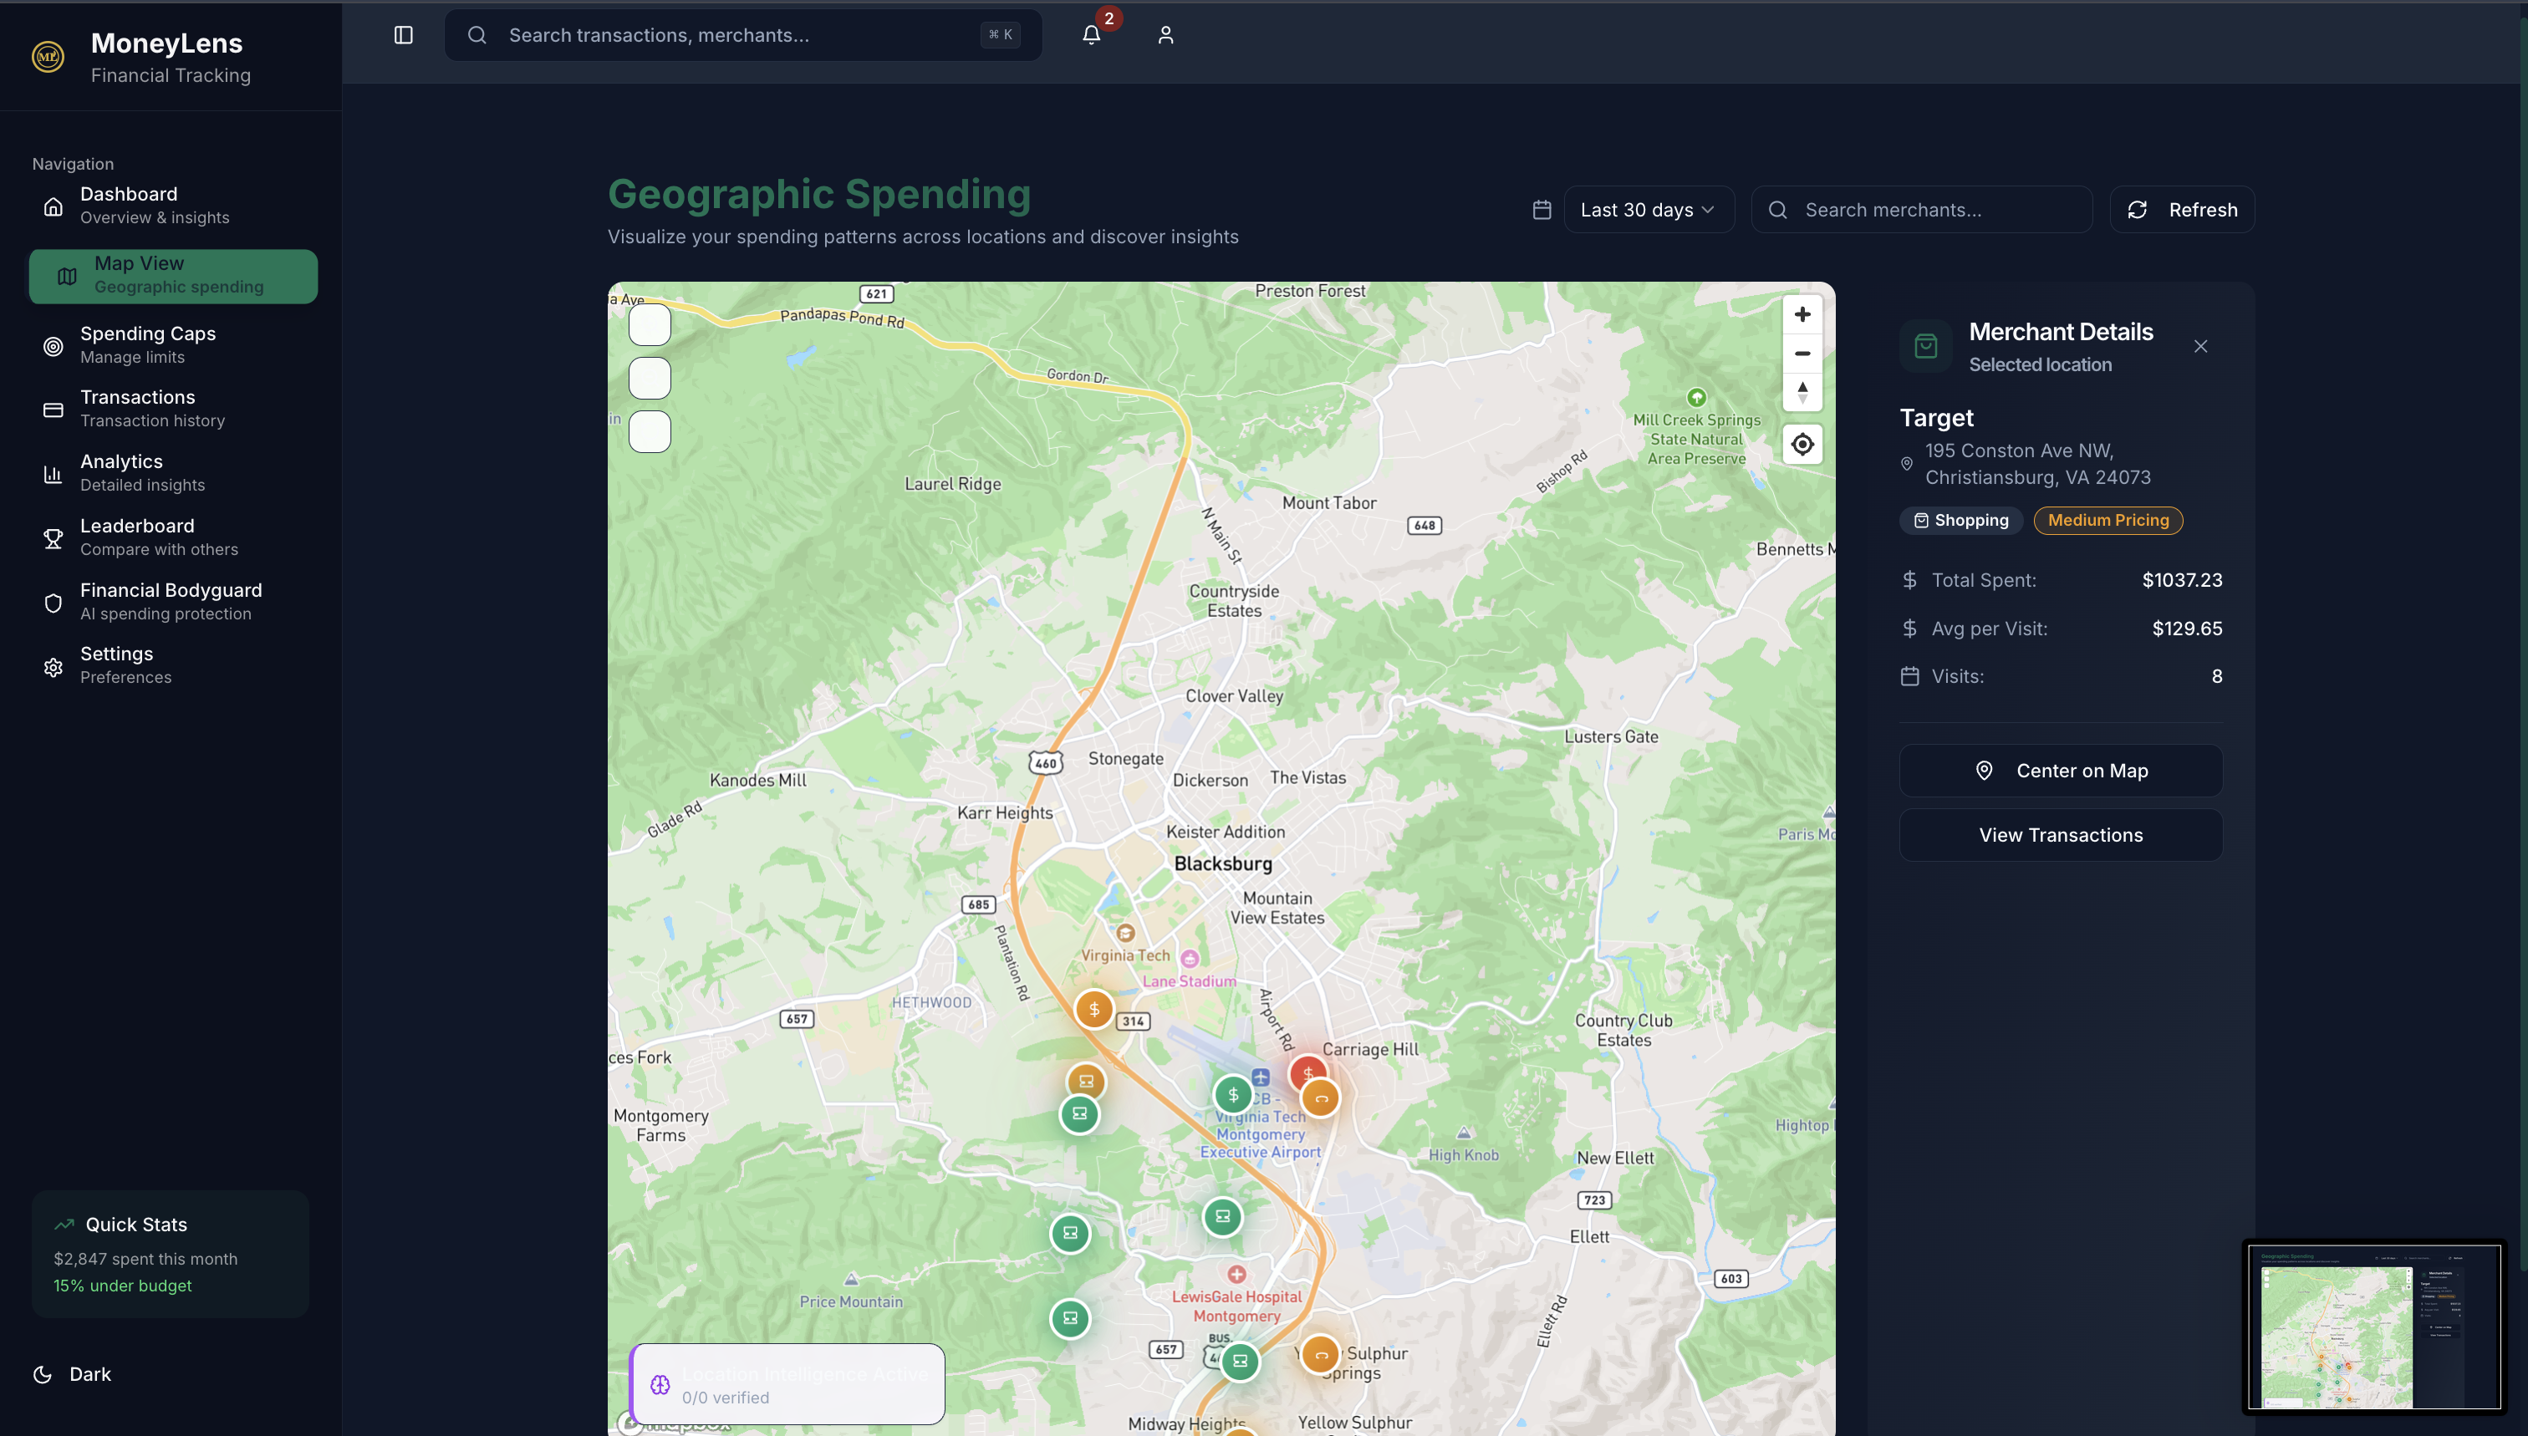Screen dimensions: 2528x1436
Task: Reset map bearing with compass icon
Action: tap(1801, 391)
